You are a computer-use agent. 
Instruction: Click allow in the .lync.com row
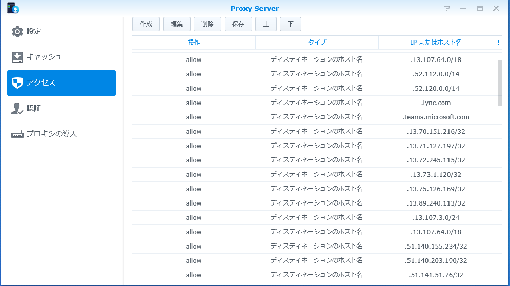[x=194, y=103]
